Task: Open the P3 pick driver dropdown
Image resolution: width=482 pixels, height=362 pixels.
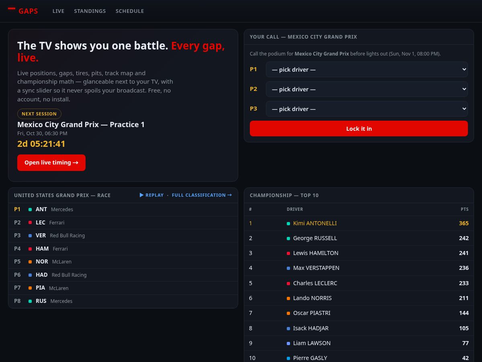Action: (x=367, y=109)
